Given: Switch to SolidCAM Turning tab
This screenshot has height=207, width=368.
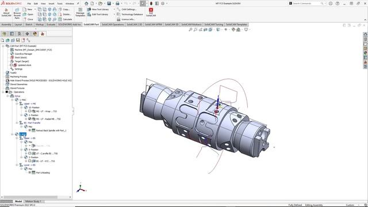Looking at the screenshot, I should coord(214,24).
